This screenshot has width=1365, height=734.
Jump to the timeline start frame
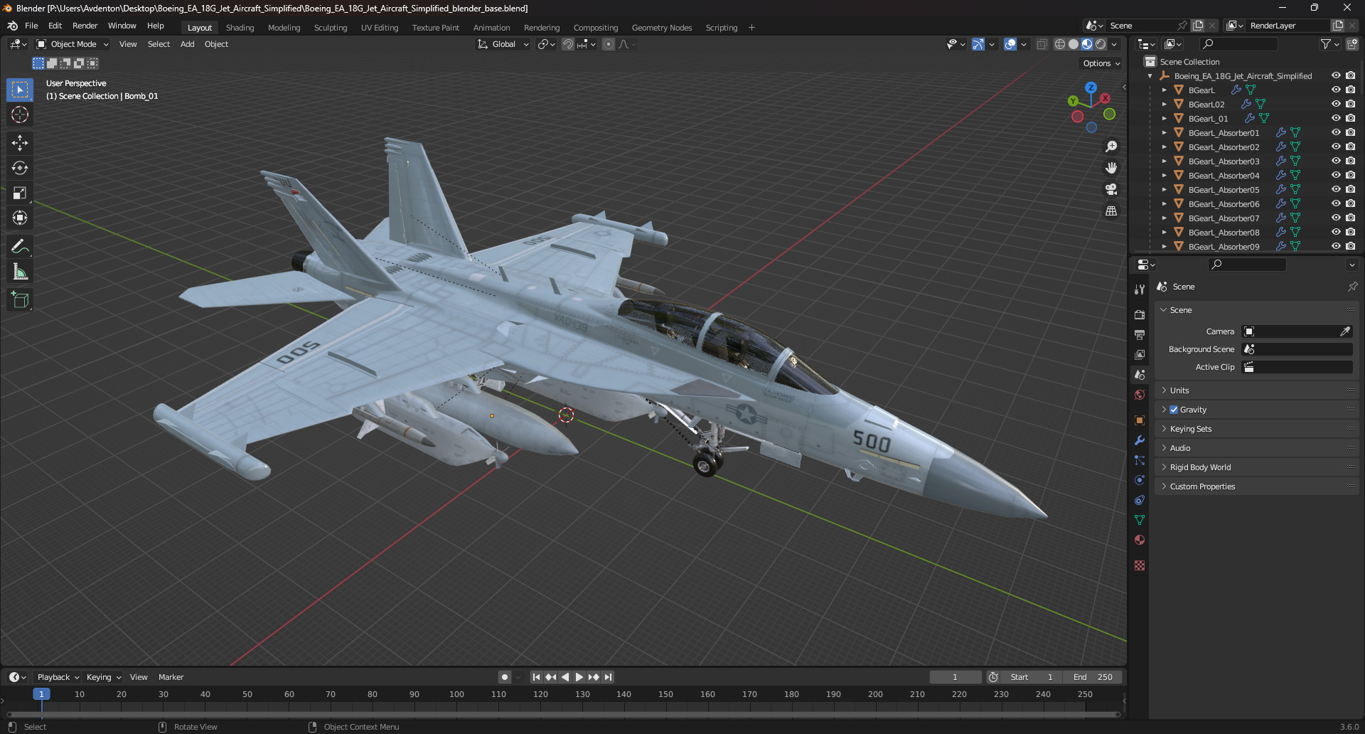pyautogui.click(x=536, y=677)
